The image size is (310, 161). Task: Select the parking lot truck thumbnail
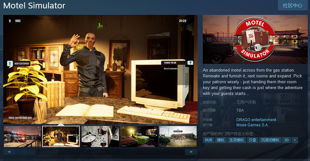(x=178, y=136)
